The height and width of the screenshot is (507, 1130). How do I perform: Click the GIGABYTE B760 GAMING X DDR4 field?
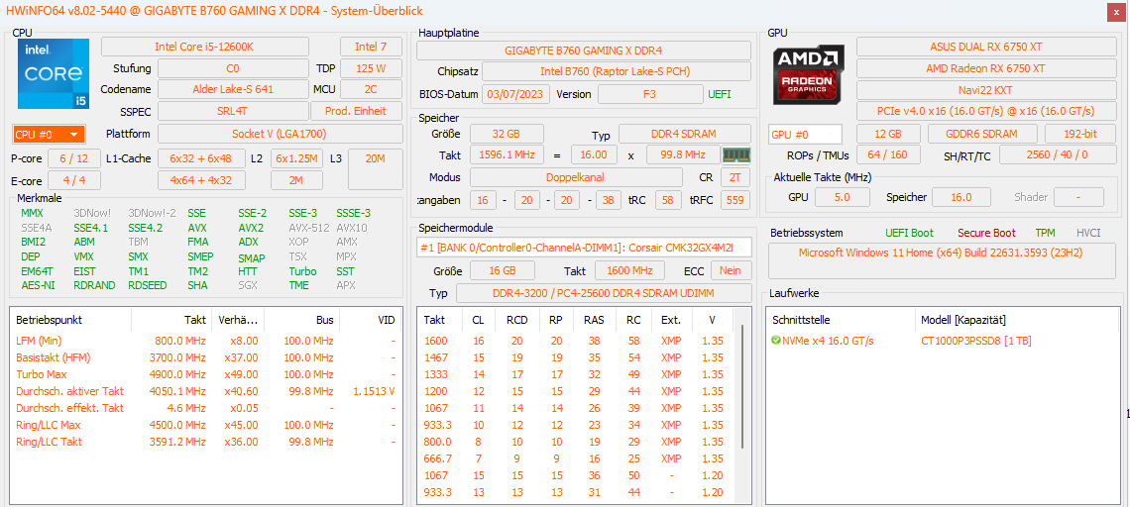pyautogui.click(x=584, y=51)
